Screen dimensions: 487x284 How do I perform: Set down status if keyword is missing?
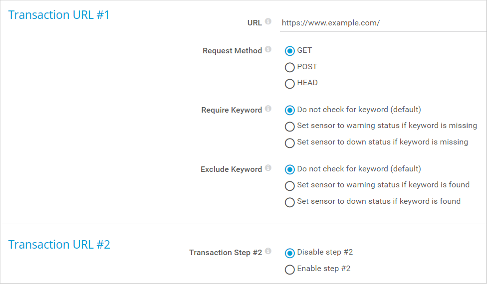click(289, 143)
